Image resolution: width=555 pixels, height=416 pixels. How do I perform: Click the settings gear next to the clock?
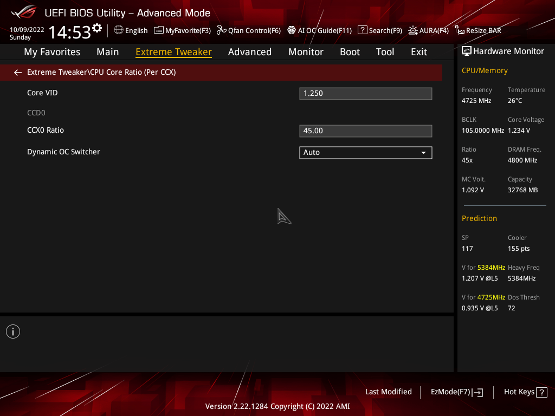click(97, 28)
